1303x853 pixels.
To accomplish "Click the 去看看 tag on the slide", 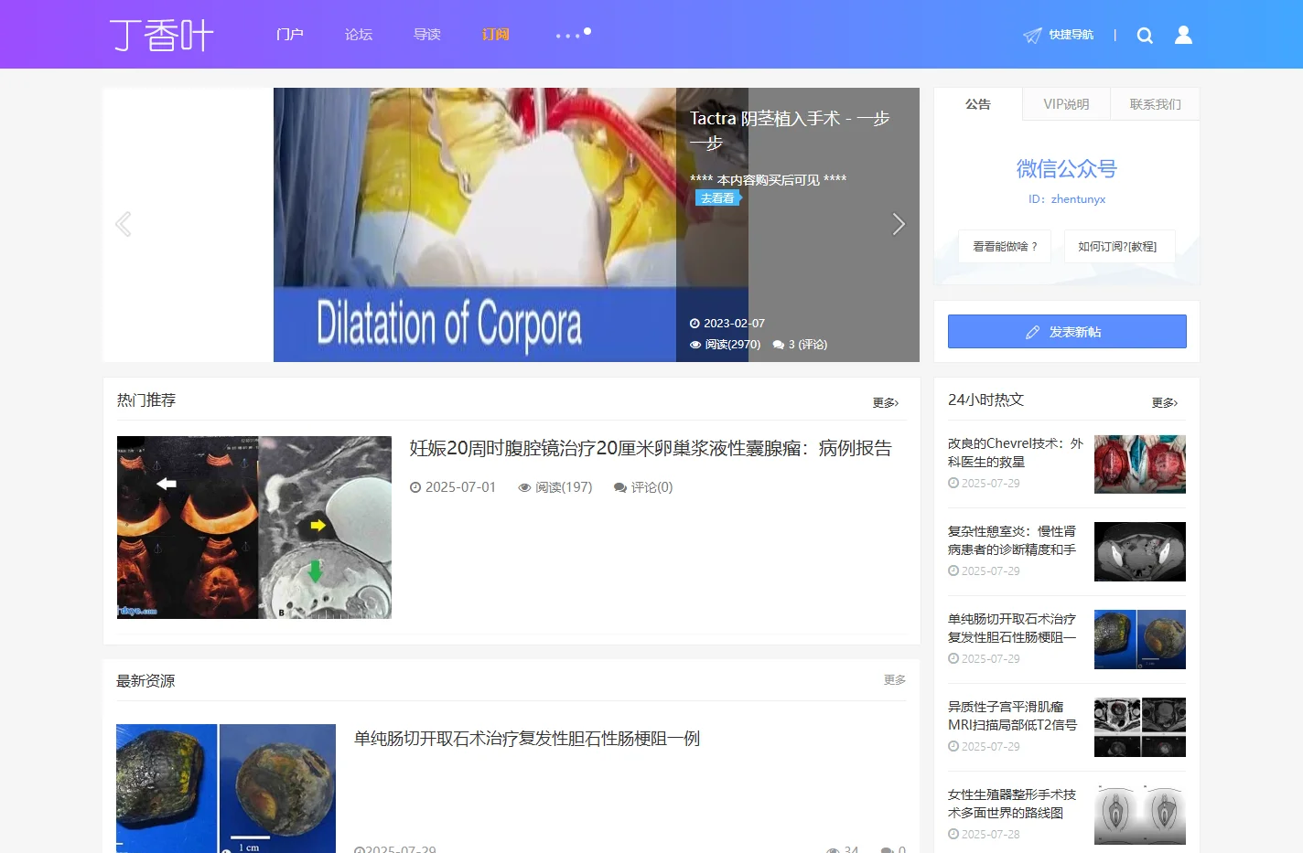I will [x=718, y=197].
